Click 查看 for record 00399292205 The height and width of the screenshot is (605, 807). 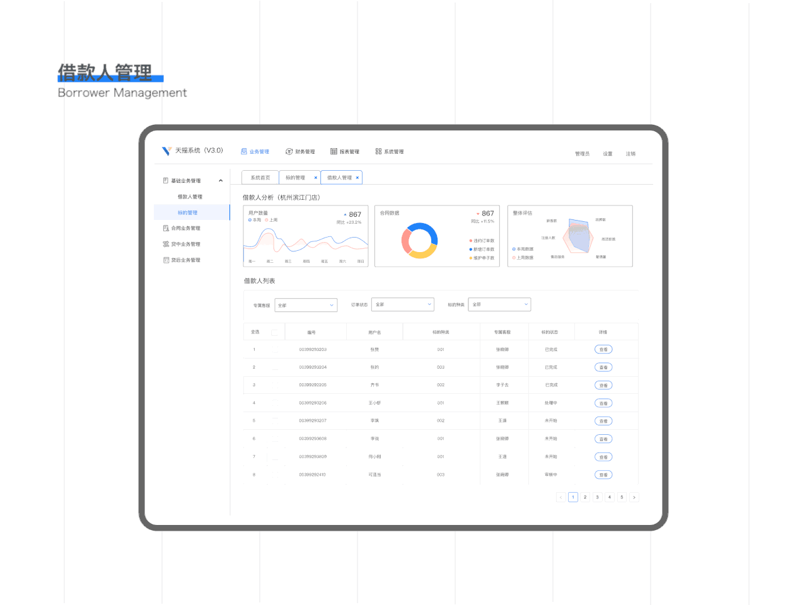point(603,385)
